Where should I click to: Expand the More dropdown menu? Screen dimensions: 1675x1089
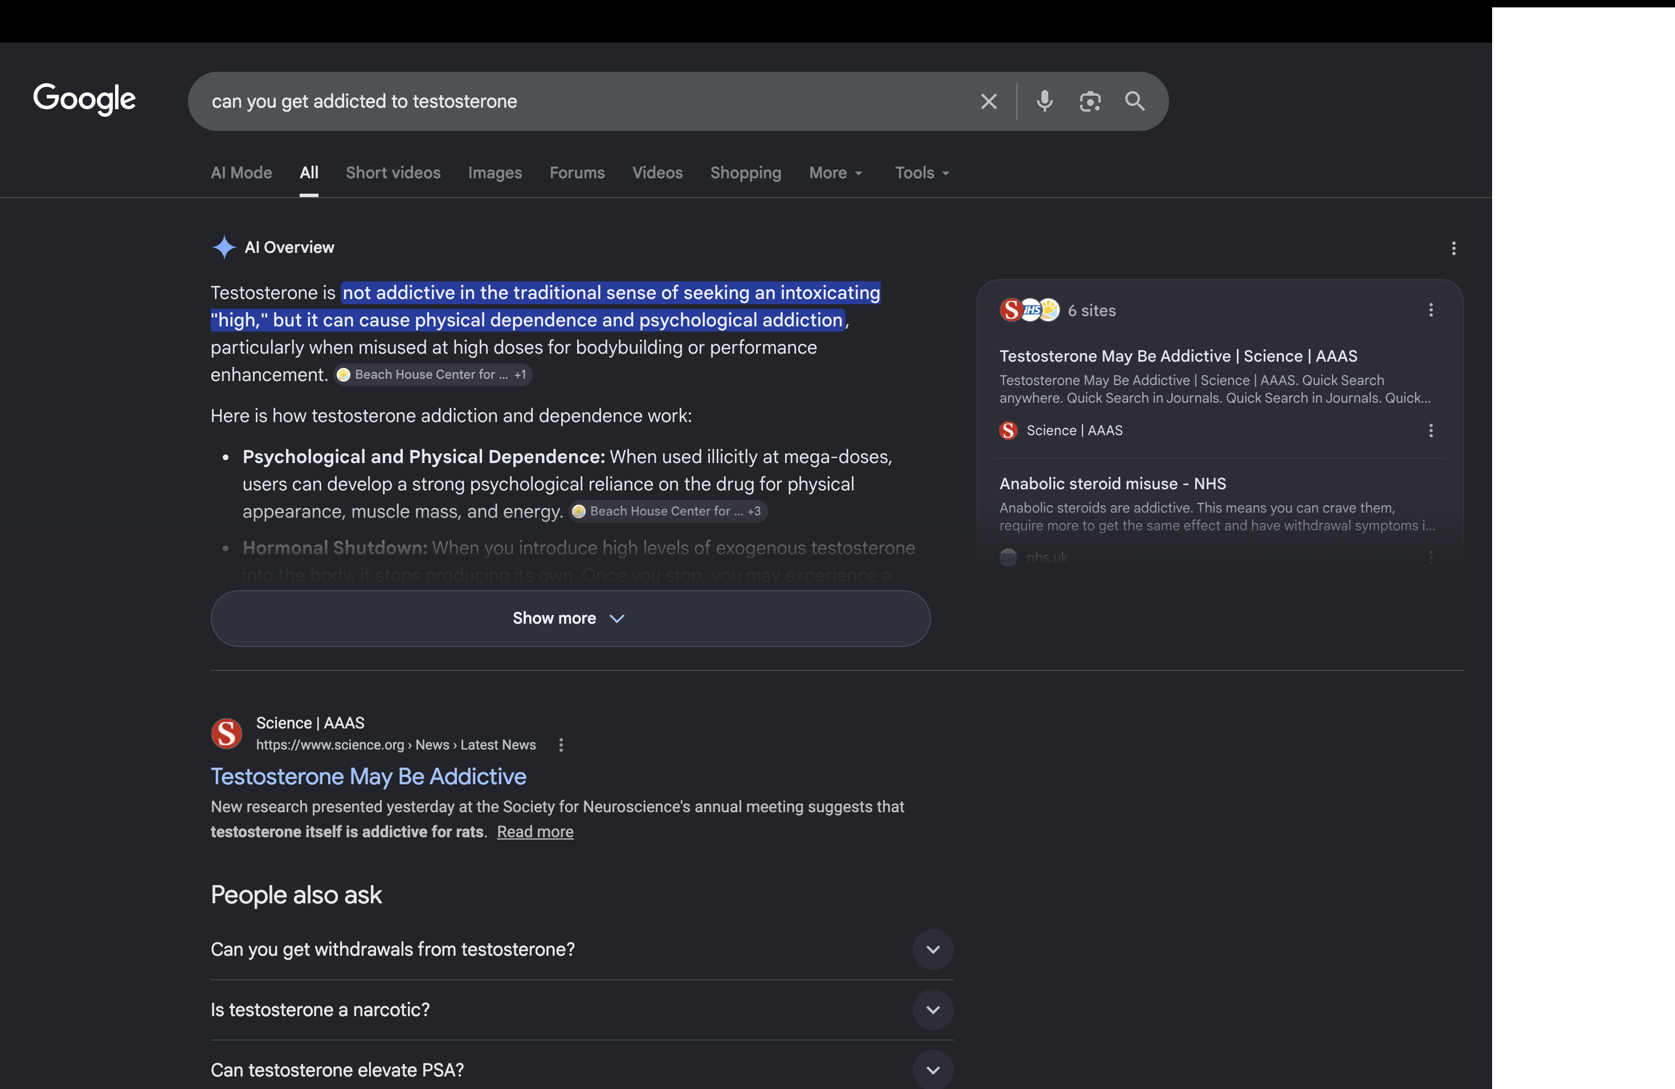836,173
